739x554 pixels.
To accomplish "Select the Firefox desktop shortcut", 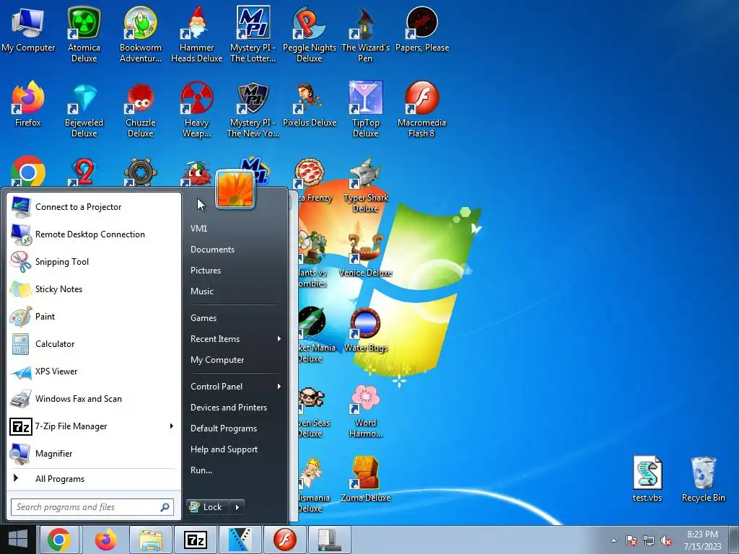I will pyautogui.click(x=28, y=104).
